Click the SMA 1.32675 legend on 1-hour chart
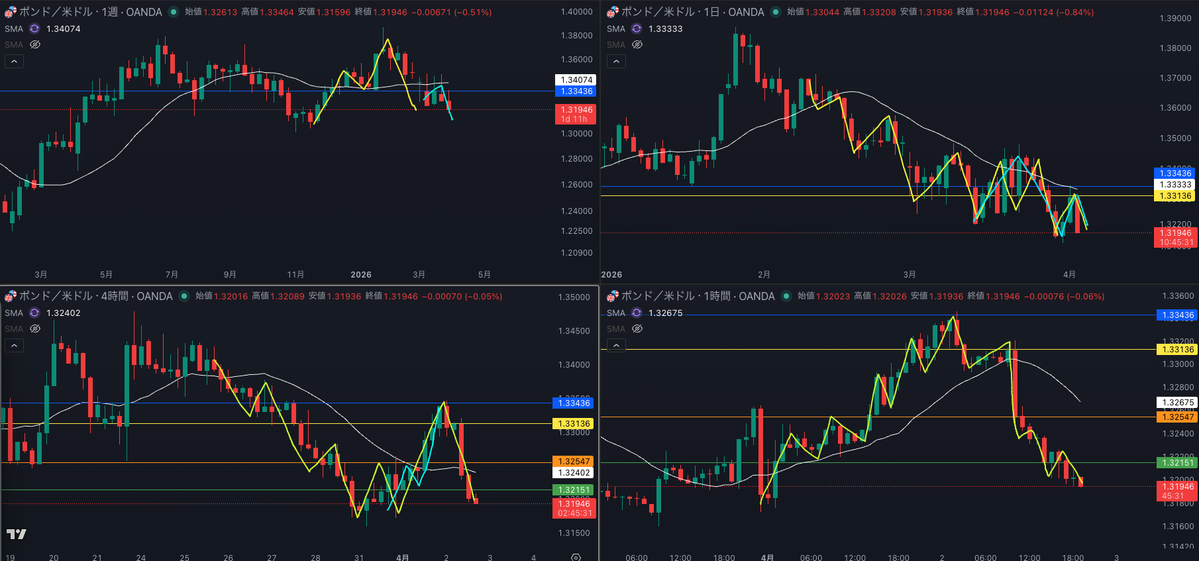The image size is (1199, 561). 665,313
